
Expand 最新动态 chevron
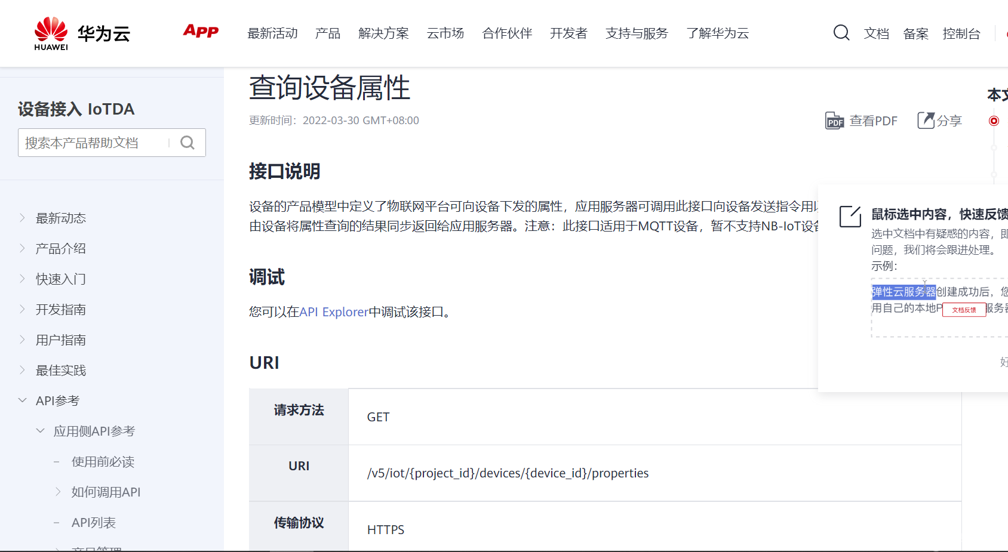point(22,218)
